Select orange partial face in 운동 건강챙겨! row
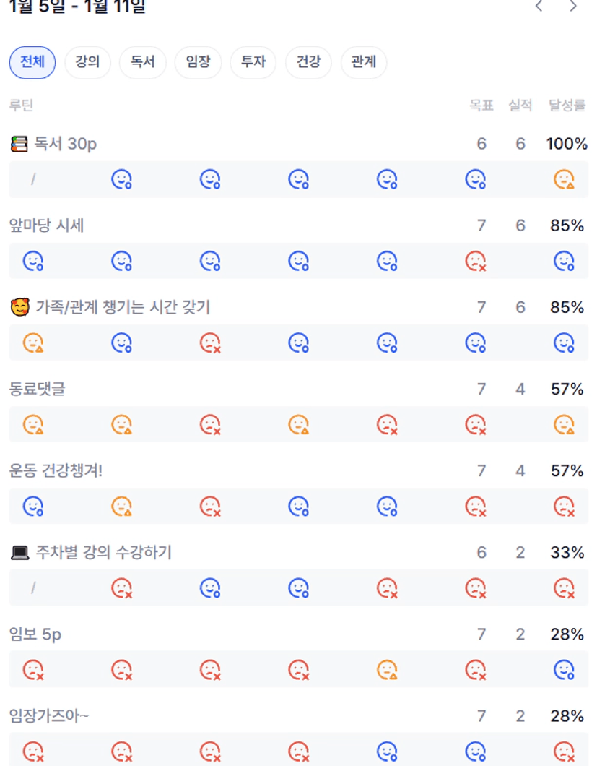The height and width of the screenshot is (766, 597). (122, 506)
